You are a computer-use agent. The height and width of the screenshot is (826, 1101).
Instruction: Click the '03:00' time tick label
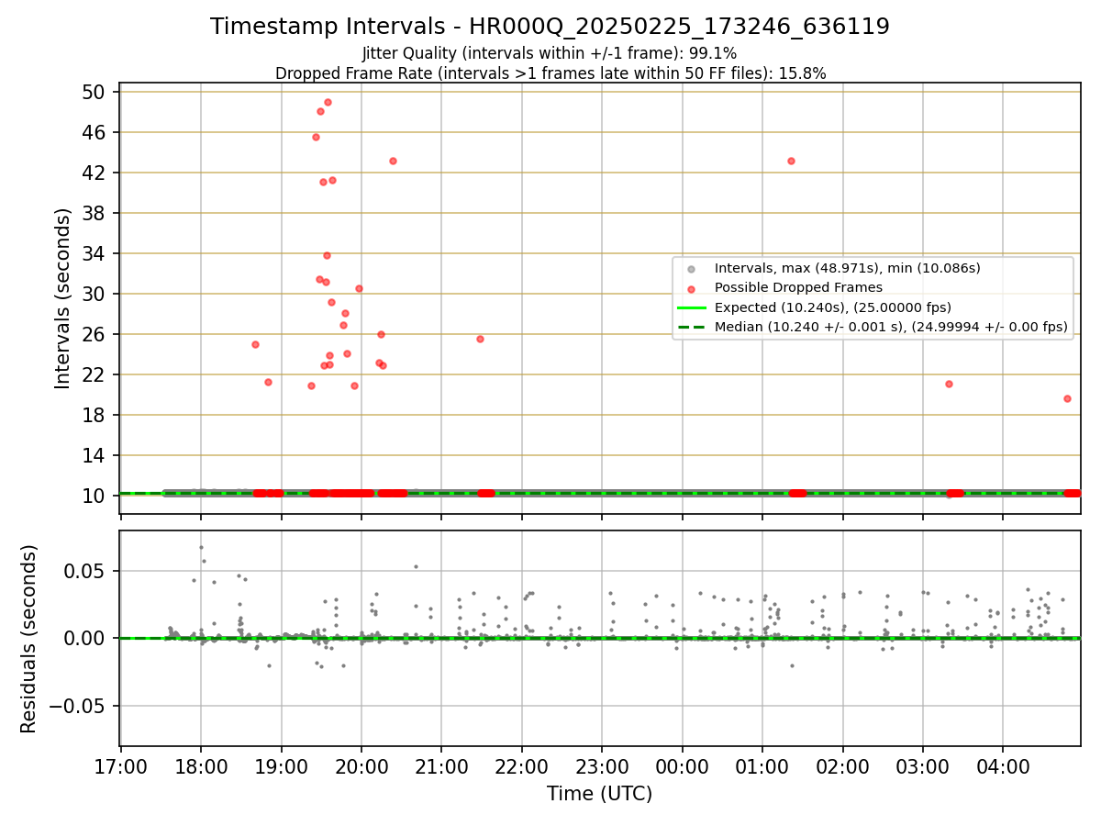tap(922, 765)
